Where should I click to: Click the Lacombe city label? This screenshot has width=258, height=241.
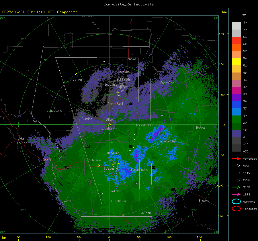[x=124, y=72]
